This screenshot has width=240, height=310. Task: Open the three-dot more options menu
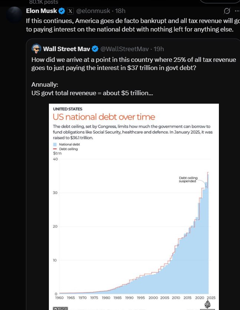237,11
